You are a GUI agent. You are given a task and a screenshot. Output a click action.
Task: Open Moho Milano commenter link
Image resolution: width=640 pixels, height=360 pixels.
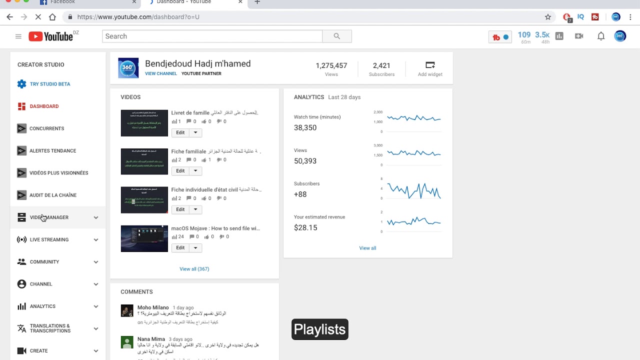pos(153,307)
